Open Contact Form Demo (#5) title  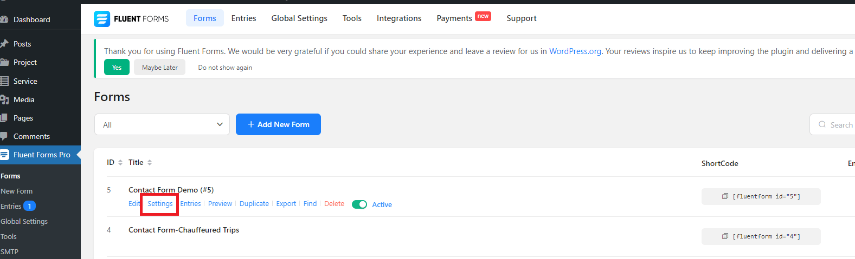coord(171,190)
